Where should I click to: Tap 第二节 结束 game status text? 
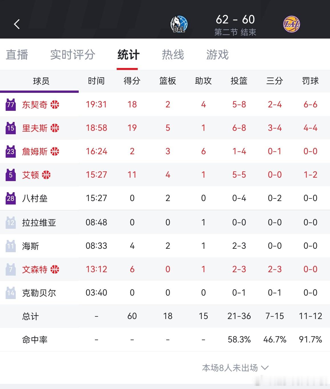point(235,32)
